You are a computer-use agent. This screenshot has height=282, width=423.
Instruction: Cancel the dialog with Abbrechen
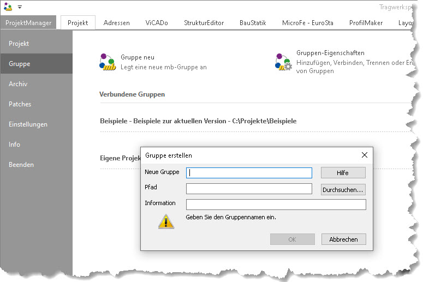point(343,239)
